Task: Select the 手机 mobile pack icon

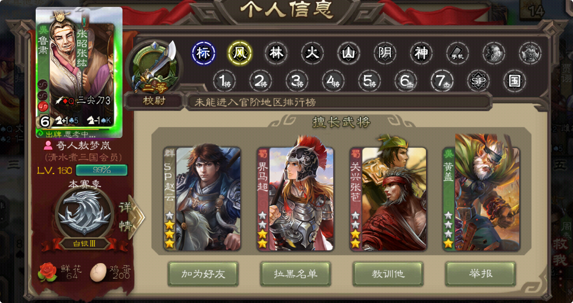Action: point(457,54)
